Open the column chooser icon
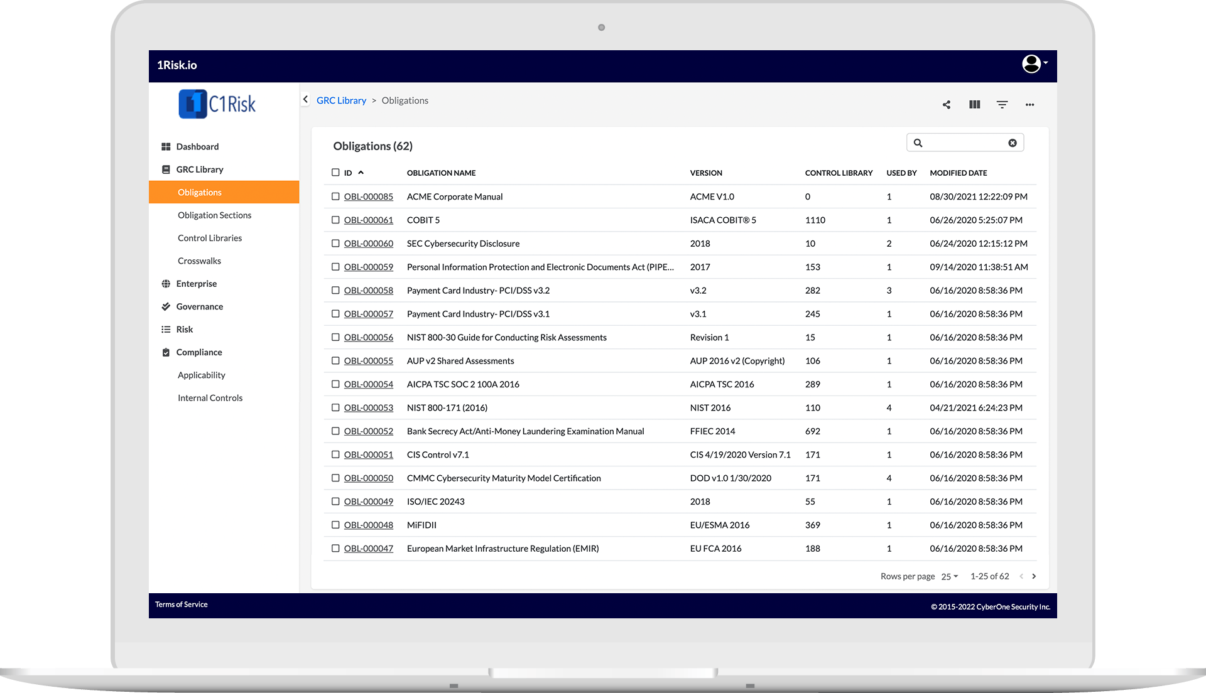Viewport: 1206px width, 693px height. 974,105
